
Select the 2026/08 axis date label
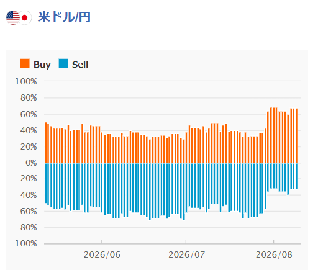tap(274, 254)
